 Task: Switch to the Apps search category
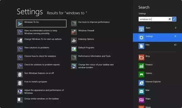(x=157, y=29)
